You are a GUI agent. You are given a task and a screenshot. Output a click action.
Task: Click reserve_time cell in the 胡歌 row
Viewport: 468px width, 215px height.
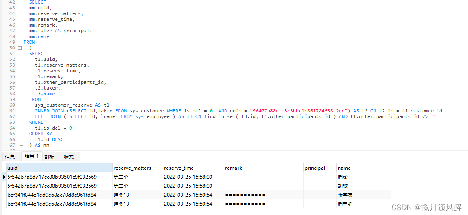(x=193, y=186)
